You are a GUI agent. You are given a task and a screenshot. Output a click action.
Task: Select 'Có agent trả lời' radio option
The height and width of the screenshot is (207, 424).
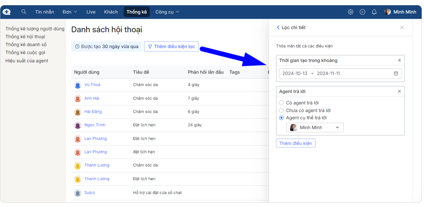[281, 103]
